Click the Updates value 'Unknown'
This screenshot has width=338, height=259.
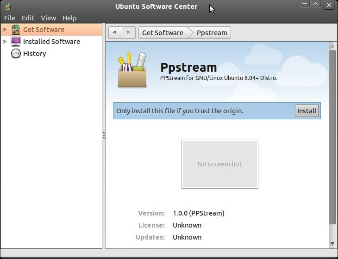(x=187, y=237)
